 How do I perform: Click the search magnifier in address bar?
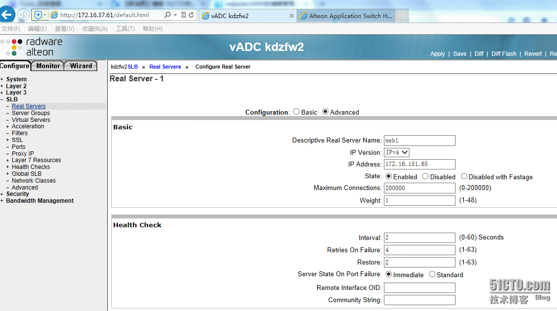[x=167, y=15]
